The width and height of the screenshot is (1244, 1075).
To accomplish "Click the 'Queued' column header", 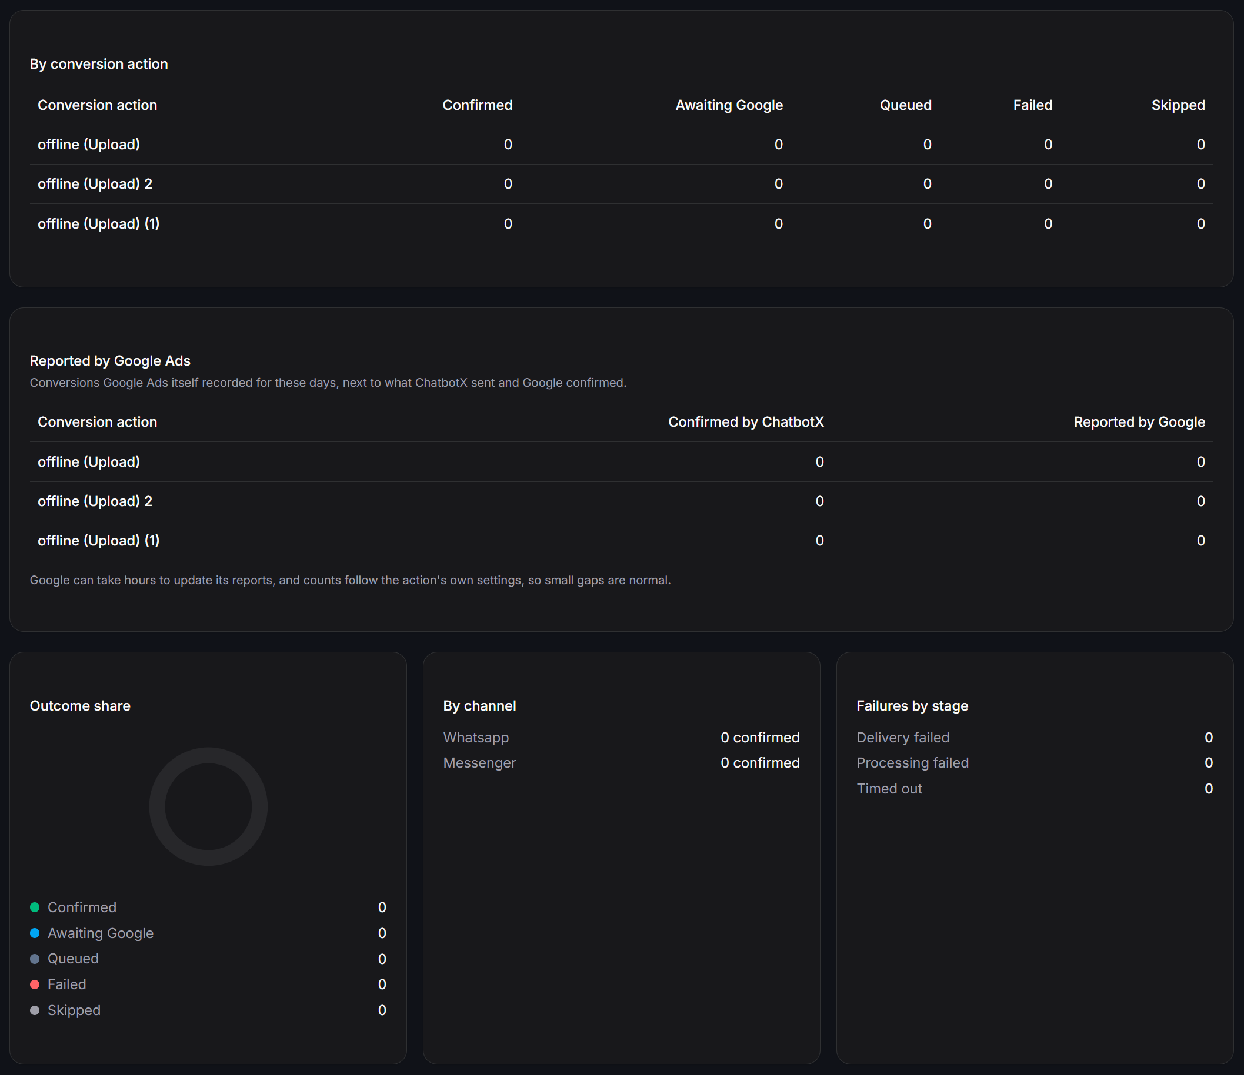I will (x=905, y=105).
